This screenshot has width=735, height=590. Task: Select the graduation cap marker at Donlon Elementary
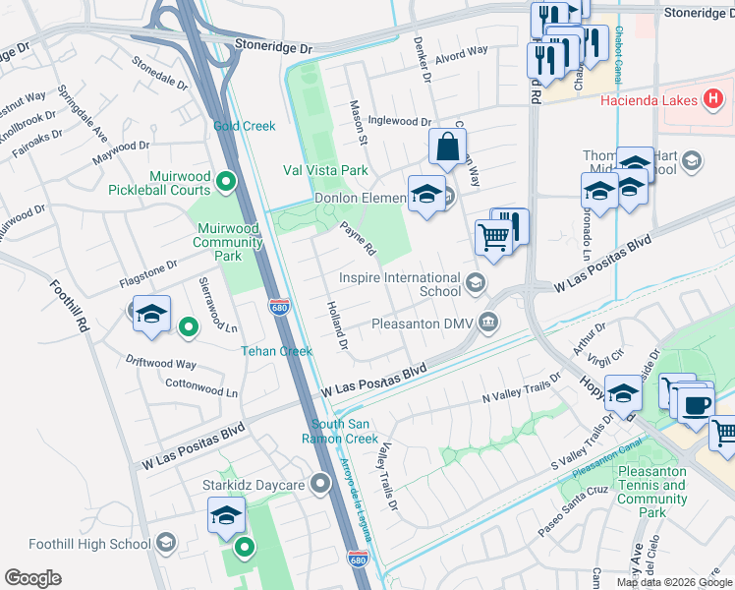click(x=426, y=196)
